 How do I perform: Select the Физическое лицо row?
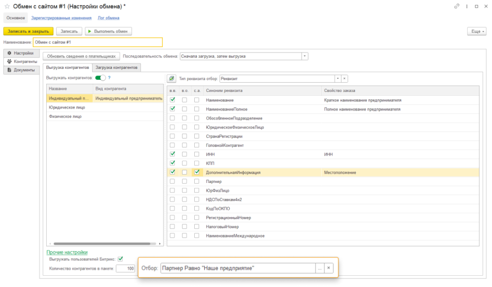pyautogui.click(x=105, y=116)
